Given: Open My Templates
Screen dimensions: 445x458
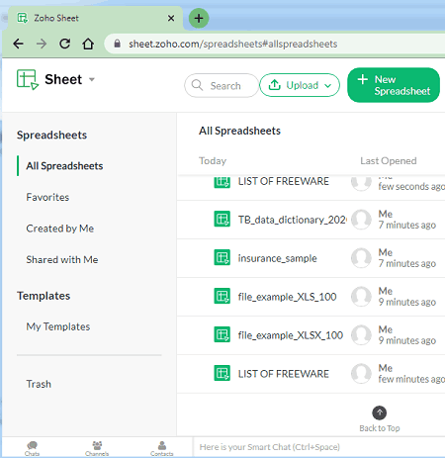Looking at the screenshot, I should pyautogui.click(x=58, y=326).
